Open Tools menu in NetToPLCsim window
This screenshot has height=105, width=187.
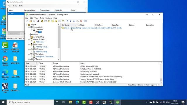15,6
